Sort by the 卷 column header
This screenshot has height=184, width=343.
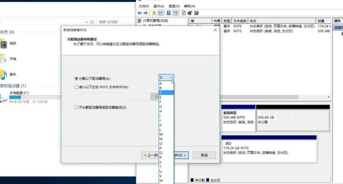(x=200, y=21)
